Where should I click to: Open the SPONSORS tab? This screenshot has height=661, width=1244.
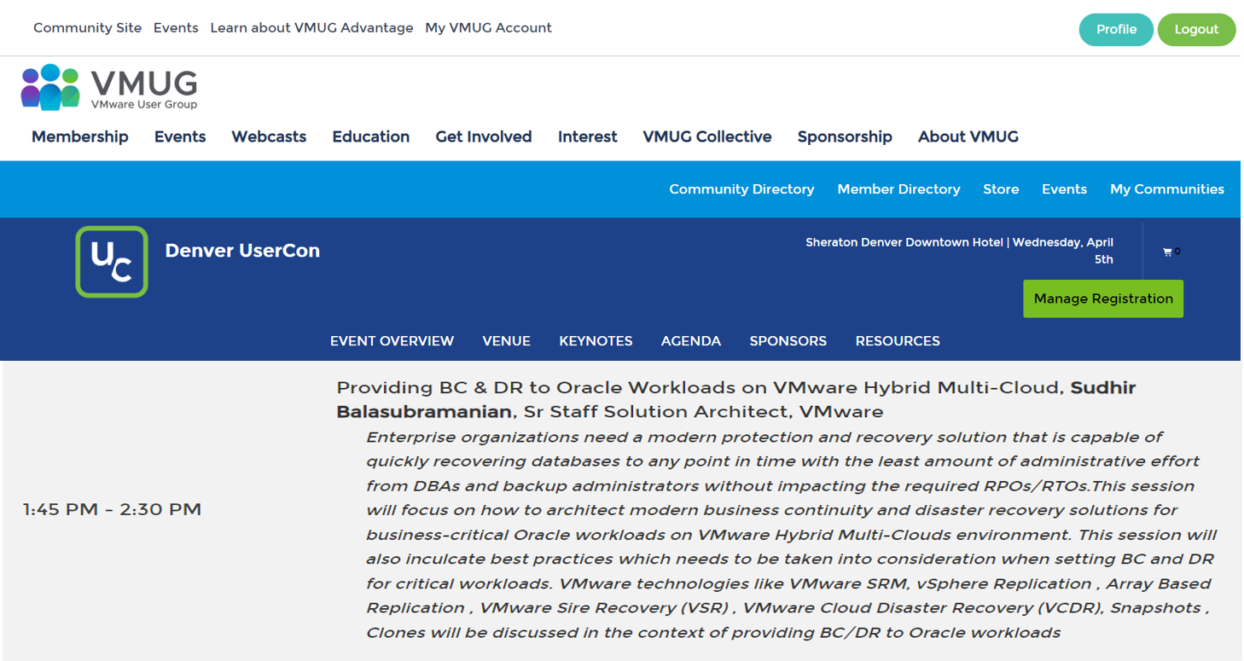(x=788, y=341)
